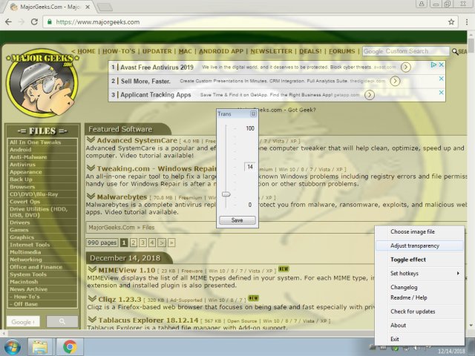The height and width of the screenshot is (356, 475).
Task: Click the browser back arrow
Action: point(8,22)
